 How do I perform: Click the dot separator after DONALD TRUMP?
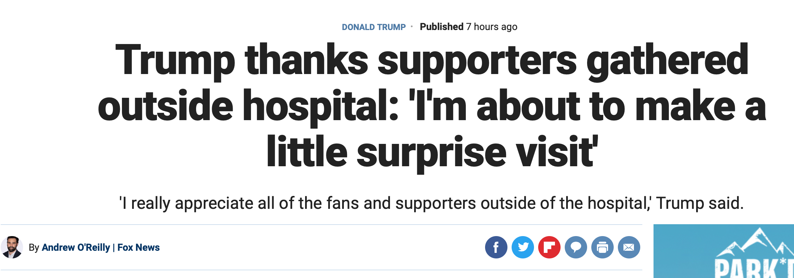412,26
